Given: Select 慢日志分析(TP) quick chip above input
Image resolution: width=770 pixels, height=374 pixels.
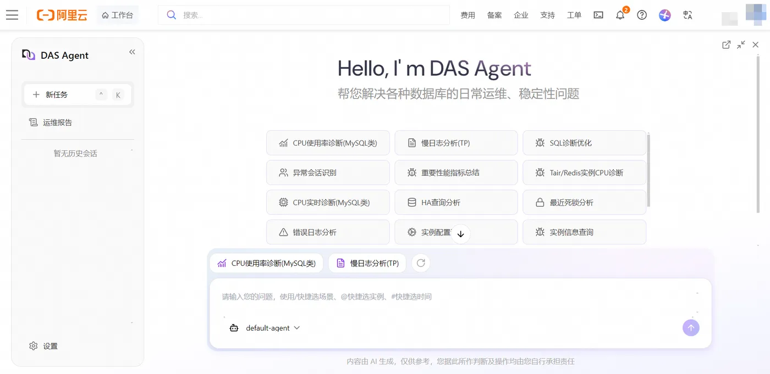Looking at the screenshot, I should (x=367, y=263).
